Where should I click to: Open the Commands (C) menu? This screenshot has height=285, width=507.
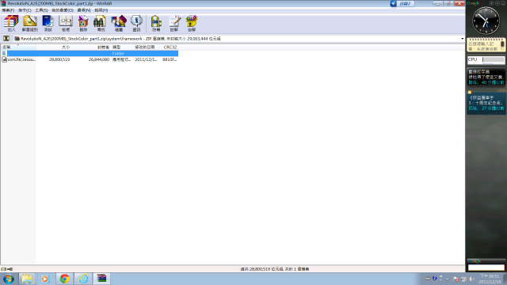tap(25, 10)
